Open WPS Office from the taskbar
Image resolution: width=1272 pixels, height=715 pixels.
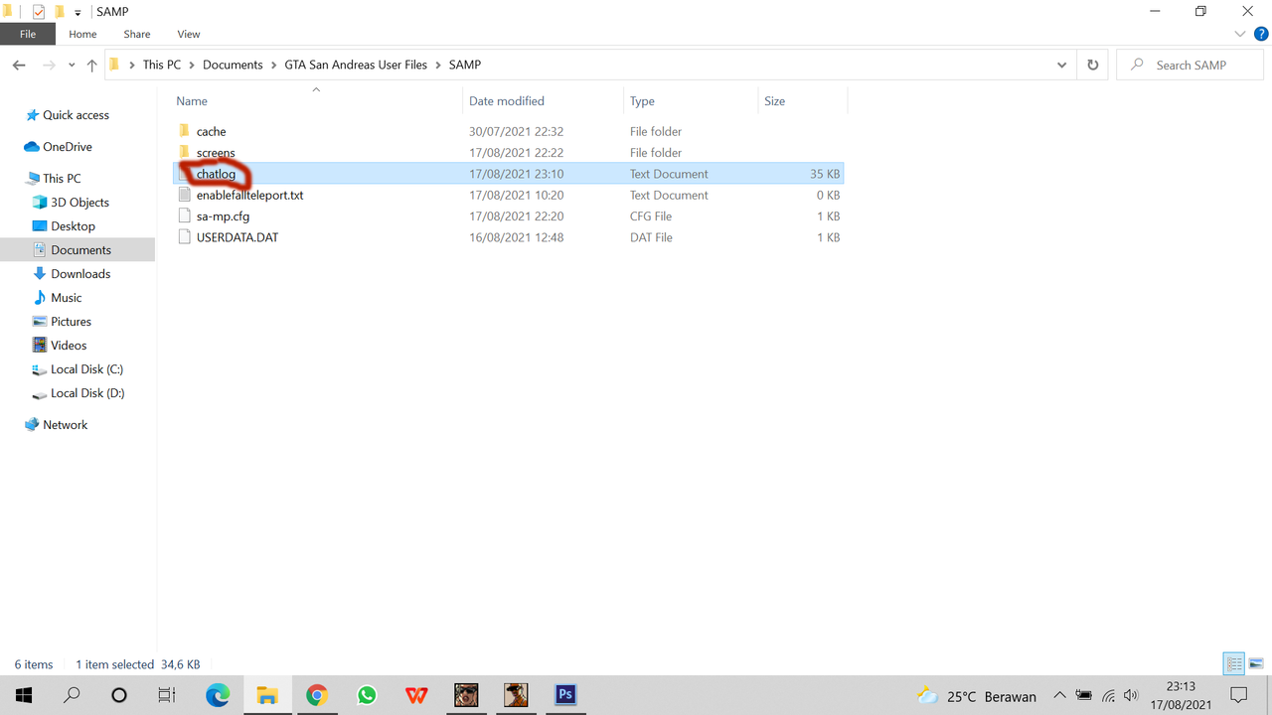416,695
